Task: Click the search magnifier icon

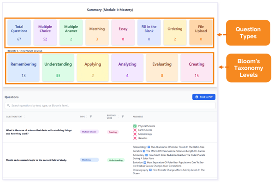Action: 8,105
